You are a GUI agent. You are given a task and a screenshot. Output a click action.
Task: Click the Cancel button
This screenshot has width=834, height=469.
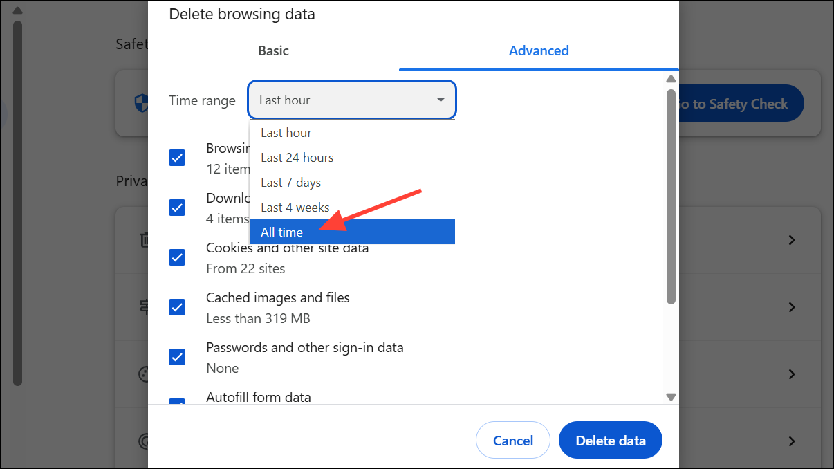(512, 440)
